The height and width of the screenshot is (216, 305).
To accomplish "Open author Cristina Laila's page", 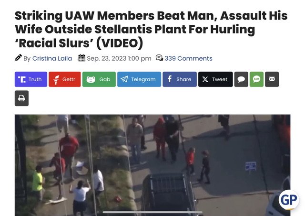I will point(52,58).
